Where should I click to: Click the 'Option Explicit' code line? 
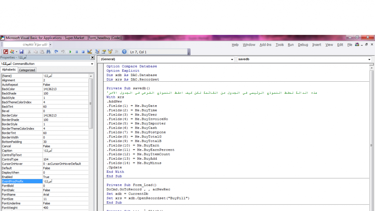click(x=123, y=71)
